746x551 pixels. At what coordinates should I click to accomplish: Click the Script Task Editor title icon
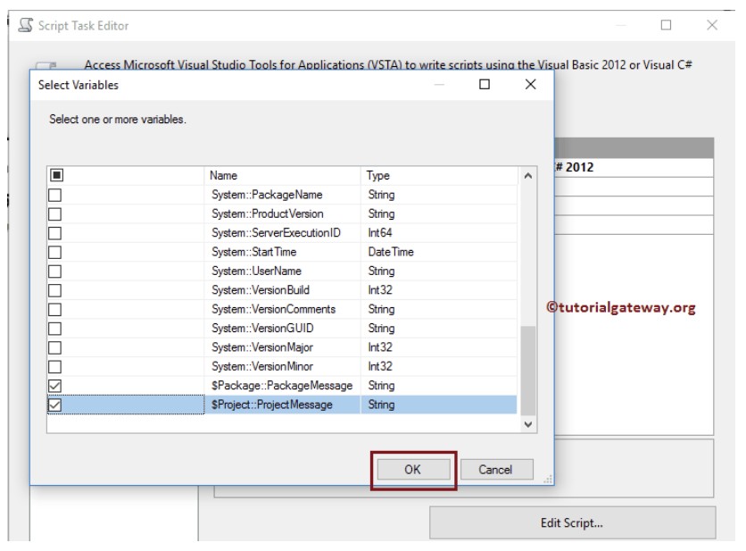[x=26, y=25]
